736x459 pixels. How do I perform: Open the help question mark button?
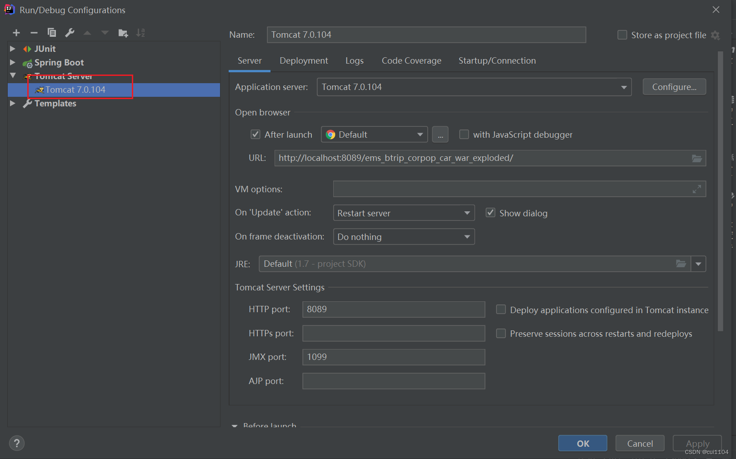click(x=17, y=443)
